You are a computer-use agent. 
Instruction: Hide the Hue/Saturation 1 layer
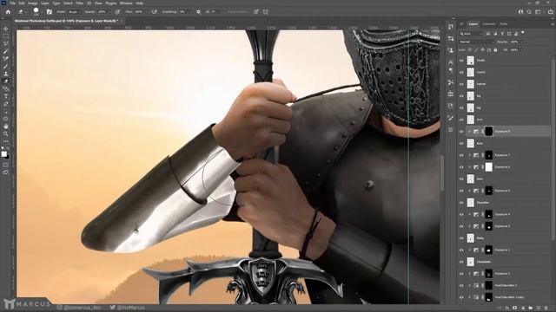461,285
